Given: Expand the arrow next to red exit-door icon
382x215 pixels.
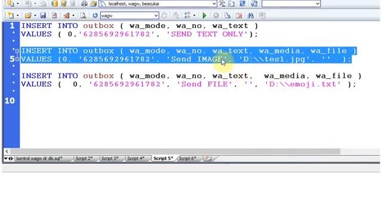Looking at the screenshot, I should point(73,16).
